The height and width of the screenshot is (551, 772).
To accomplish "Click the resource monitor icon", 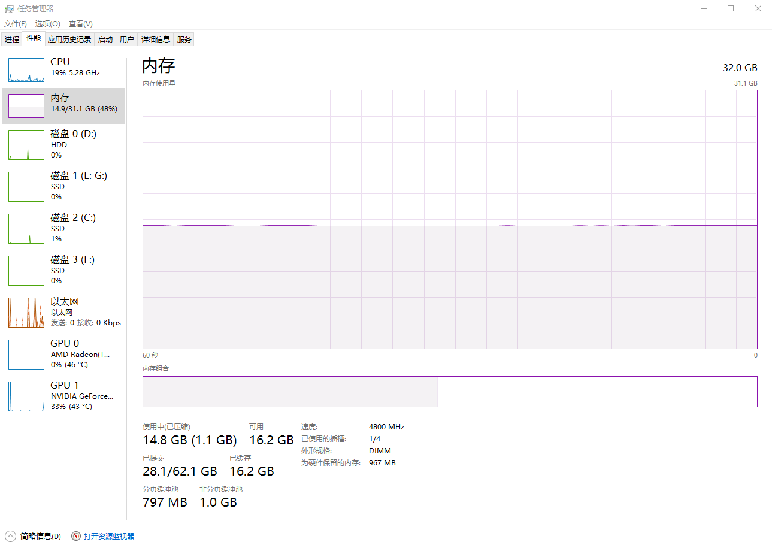I will pyautogui.click(x=76, y=536).
